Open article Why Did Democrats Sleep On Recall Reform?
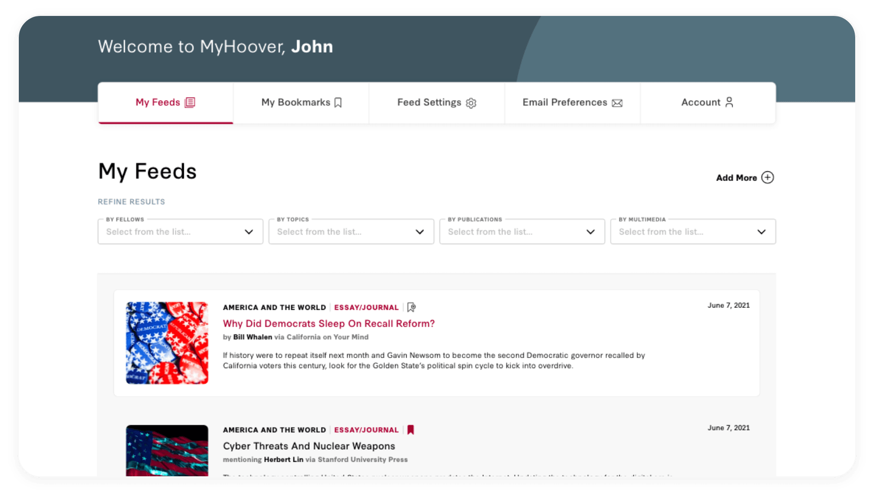Viewport: 874px width, 498px height. [328, 323]
